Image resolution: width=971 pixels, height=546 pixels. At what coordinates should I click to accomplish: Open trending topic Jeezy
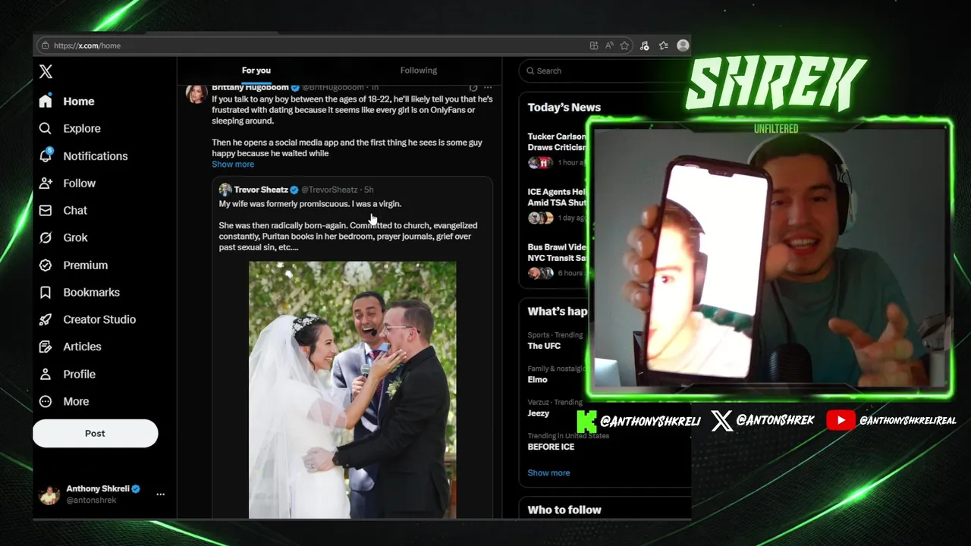coord(539,413)
